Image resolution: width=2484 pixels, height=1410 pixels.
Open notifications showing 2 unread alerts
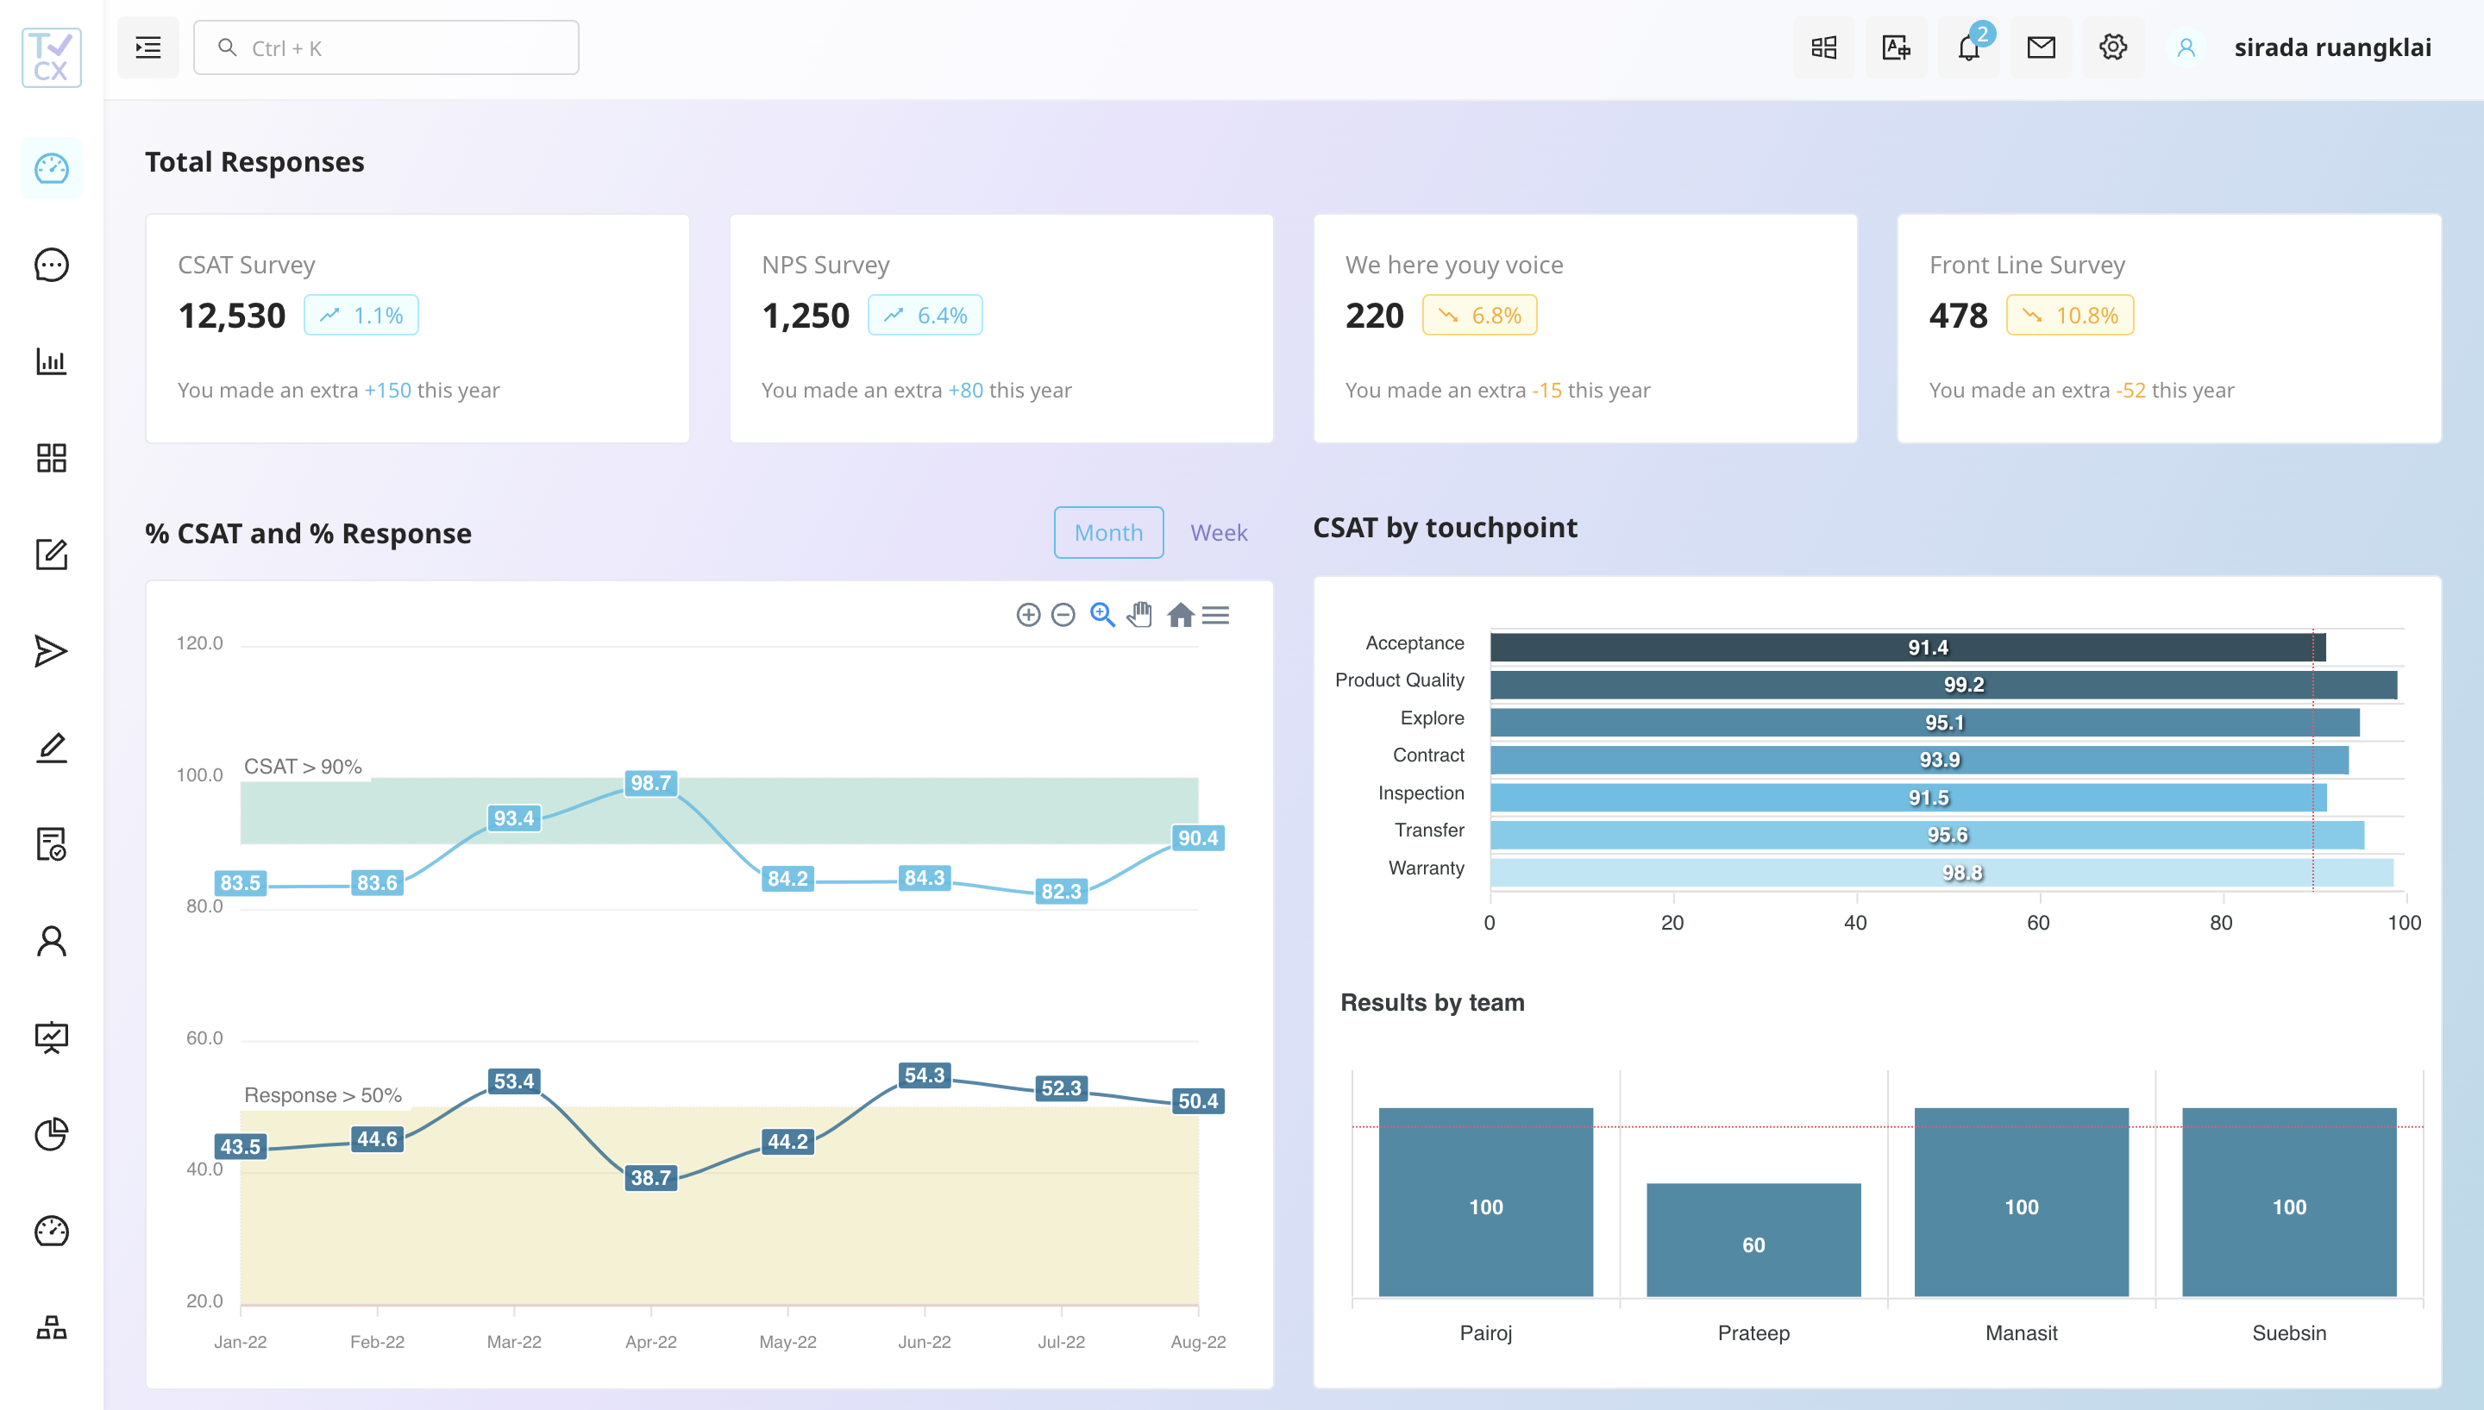tap(1968, 47)
